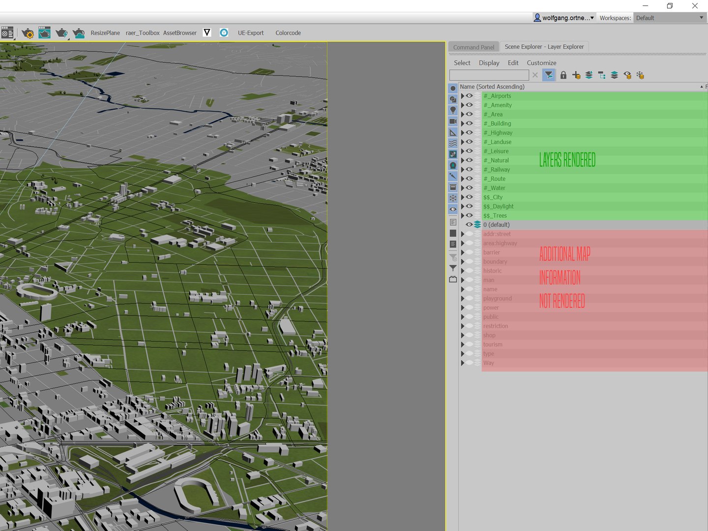Screen dimensions: 708x531
Task: Clear the search field with X
Action: tap(535, 75)
